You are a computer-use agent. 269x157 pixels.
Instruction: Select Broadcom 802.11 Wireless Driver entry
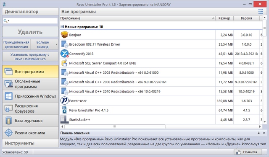pos(95,44)
